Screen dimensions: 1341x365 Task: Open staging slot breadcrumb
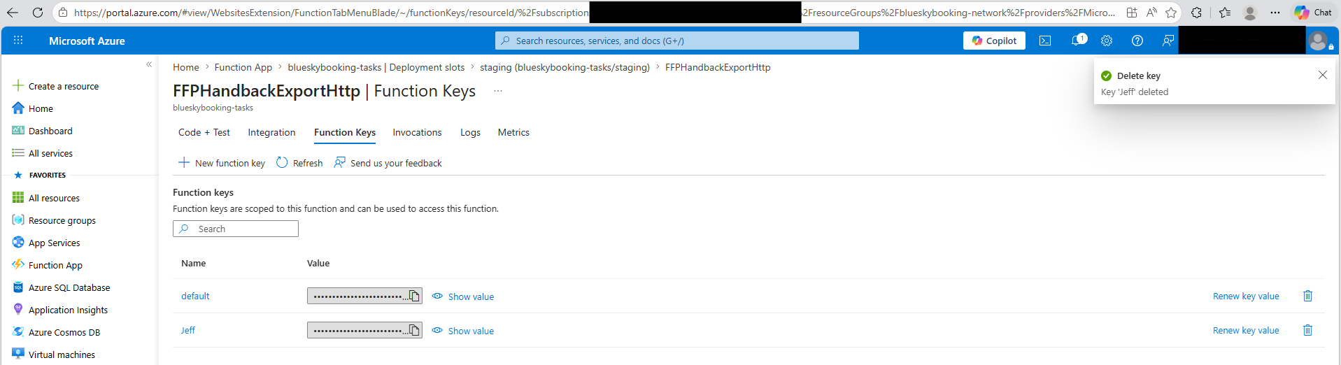pos(565,67)
